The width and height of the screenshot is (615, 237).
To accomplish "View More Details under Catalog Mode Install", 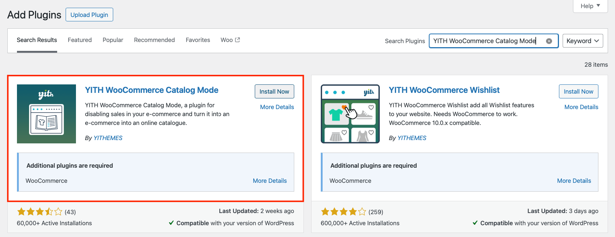I will click(277, 107).
